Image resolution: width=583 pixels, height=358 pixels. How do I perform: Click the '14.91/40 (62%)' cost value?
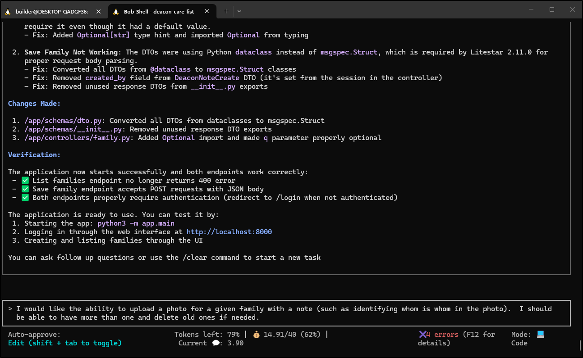pyautogui.click(x=292, y=335)
